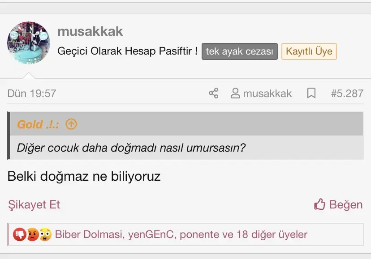Open quoted author "Gold .!.:" link
This screenshot has width=371, height=259.
38,124
